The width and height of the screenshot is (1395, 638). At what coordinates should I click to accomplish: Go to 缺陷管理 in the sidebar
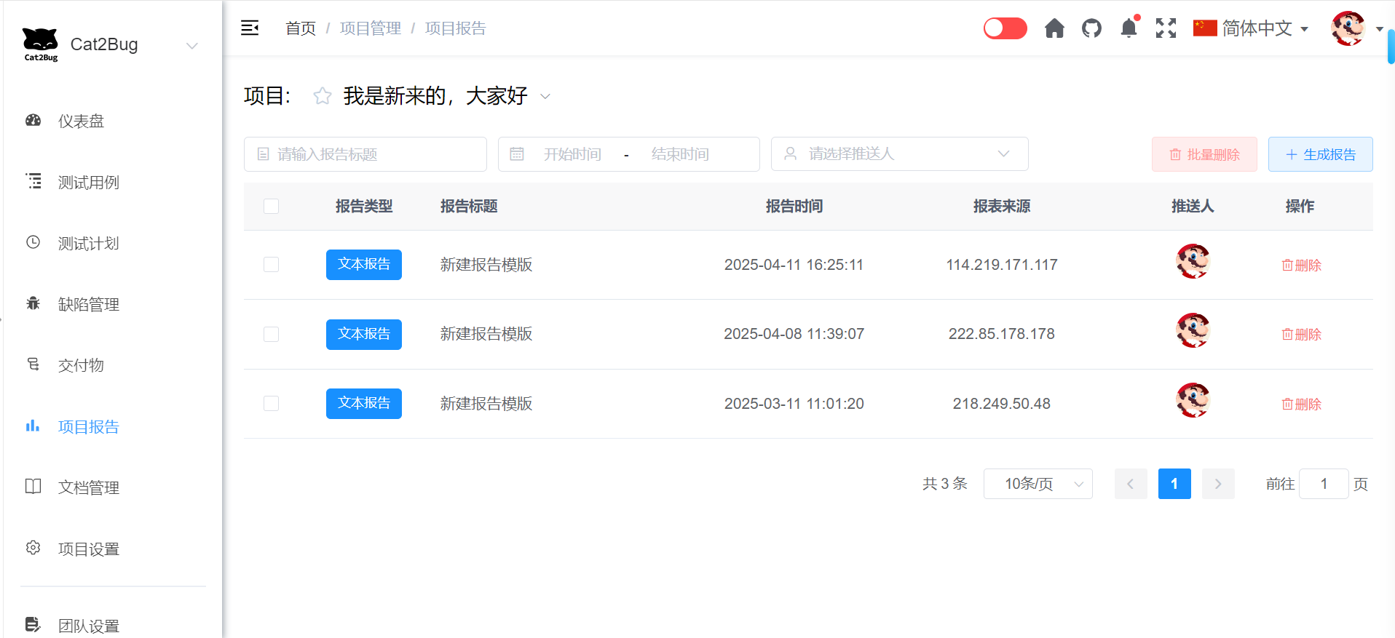pos(88,305)
